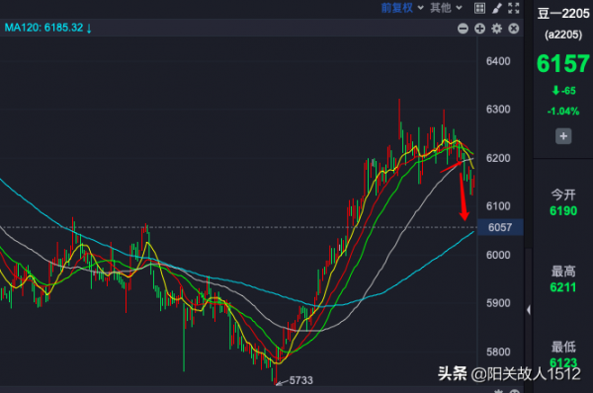Click the 5800 price axis label
The image size is (593, 393).
click(498, 352)
